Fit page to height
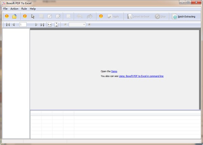Viewport: 203px width, 145px height. (x=56, y=25)
